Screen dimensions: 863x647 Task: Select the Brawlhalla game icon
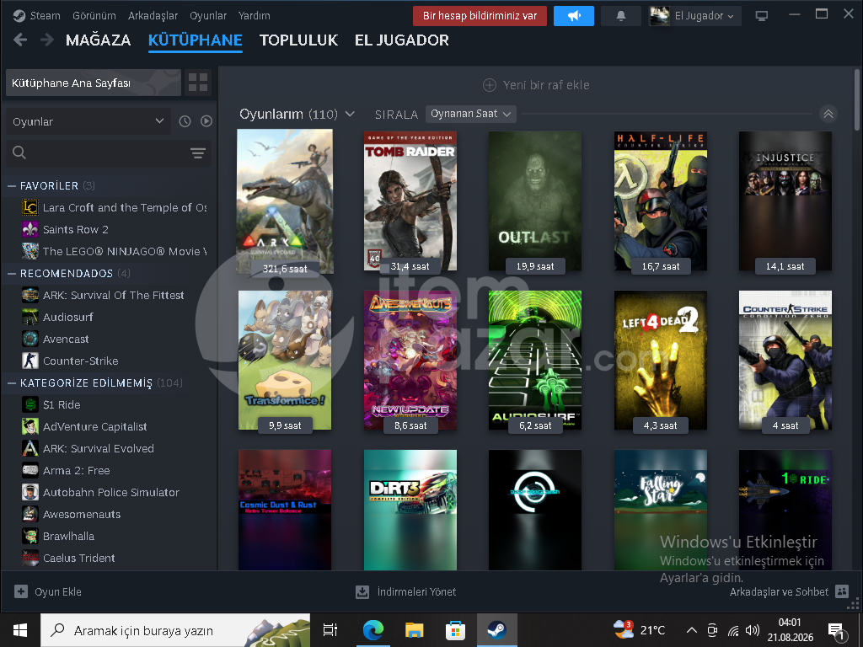29,536
